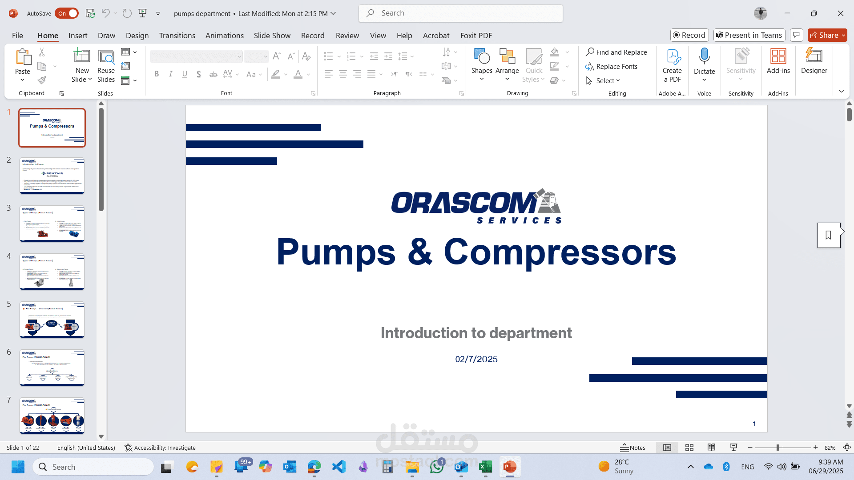Image resolution: width=854 pixels, height=480 pixels.
Task: Click the Clear All Formatting icon
Action: coord(306,56)
